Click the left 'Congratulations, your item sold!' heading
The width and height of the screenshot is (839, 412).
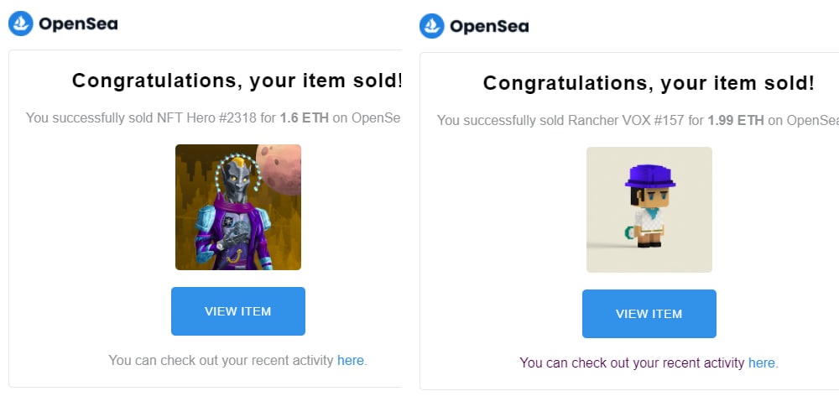click(237, 81)
